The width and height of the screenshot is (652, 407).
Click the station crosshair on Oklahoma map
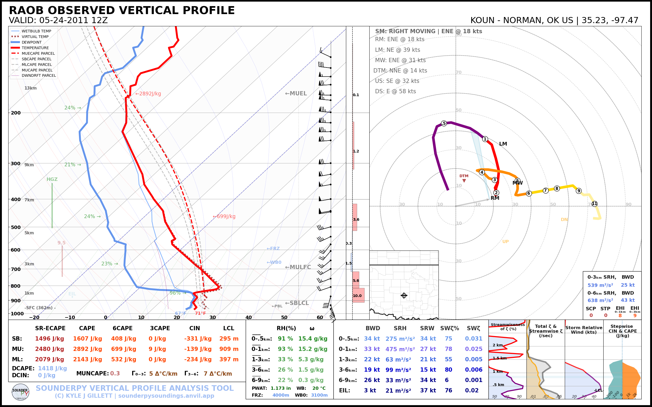point(404,296)
